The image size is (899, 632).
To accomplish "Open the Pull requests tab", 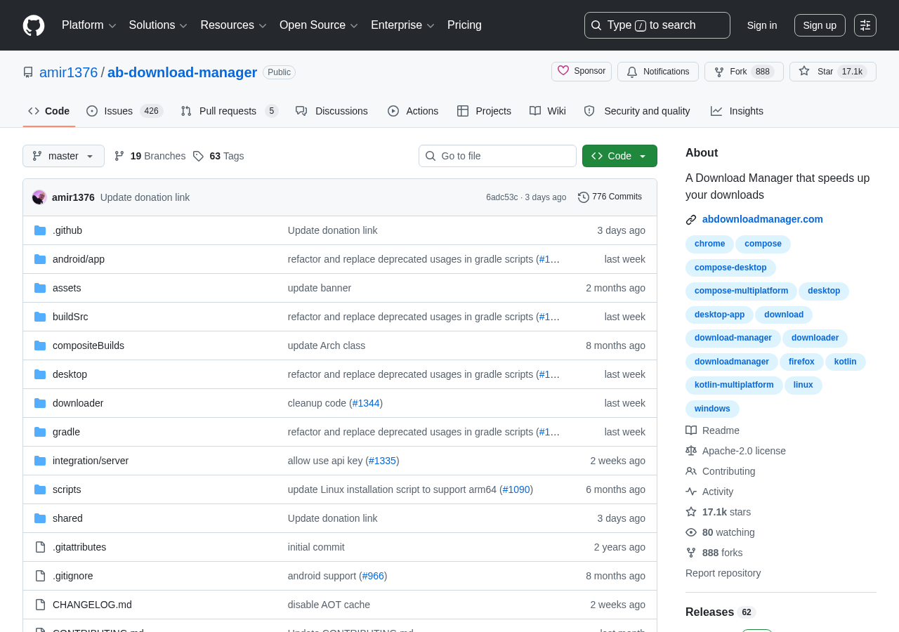I will (x=230, y=111).
